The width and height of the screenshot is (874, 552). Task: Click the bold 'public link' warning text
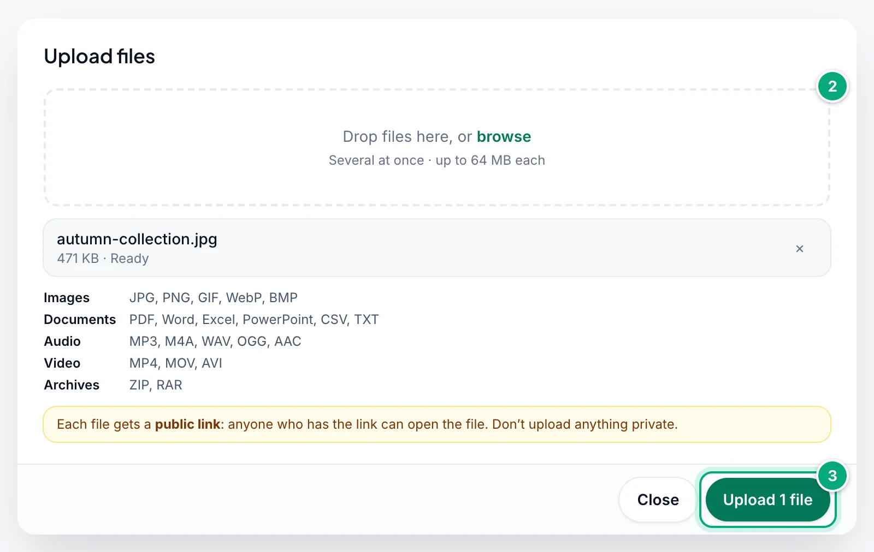187,424
